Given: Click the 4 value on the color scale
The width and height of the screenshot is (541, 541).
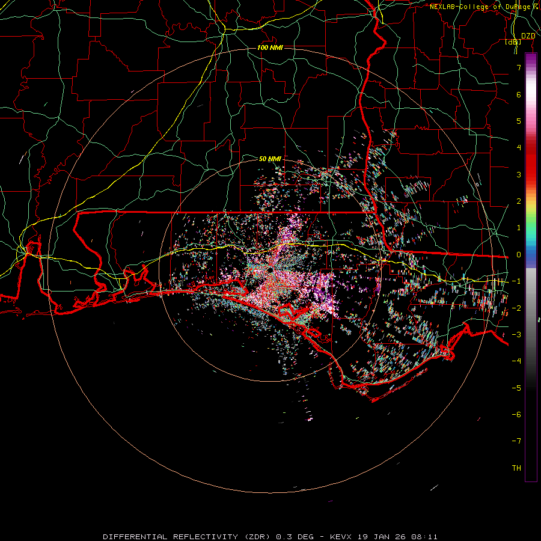Looking at the screenshot, I should (x=519, y=148).
